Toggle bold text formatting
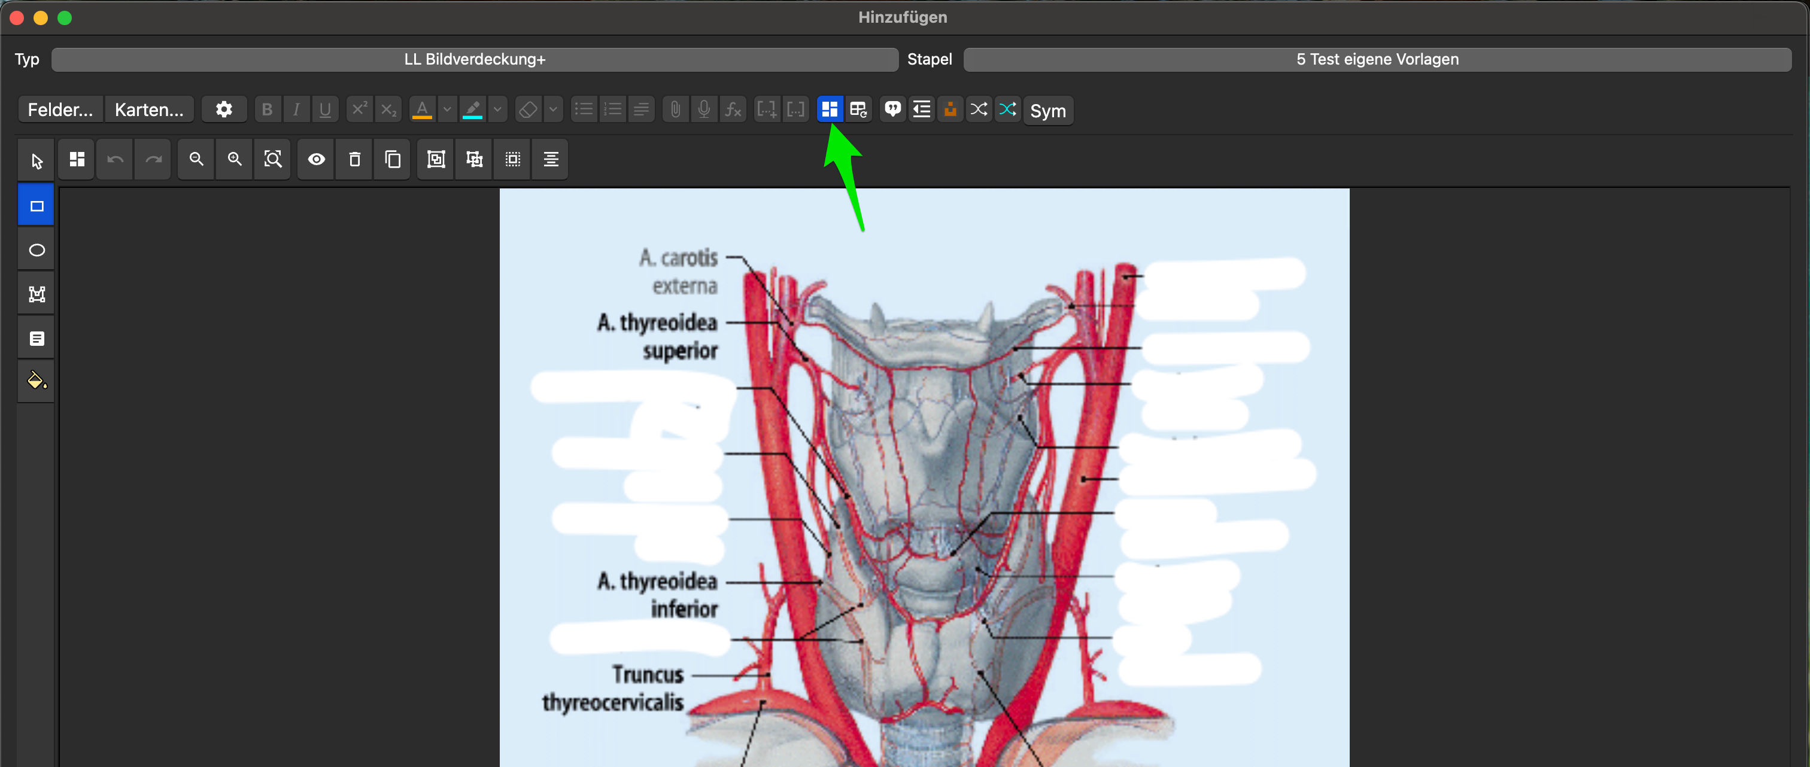The height and width of the screenshot is (767, 1810). (x=267, y=109)
